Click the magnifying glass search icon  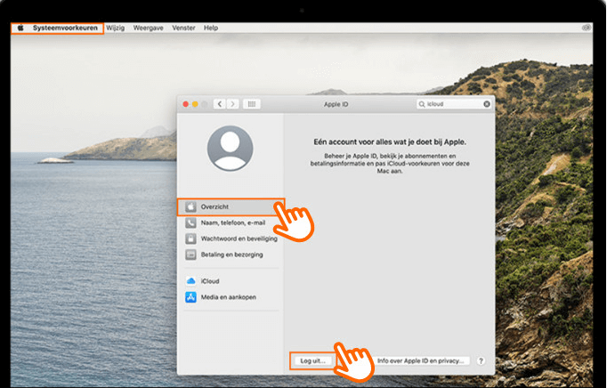pos(422,104)
